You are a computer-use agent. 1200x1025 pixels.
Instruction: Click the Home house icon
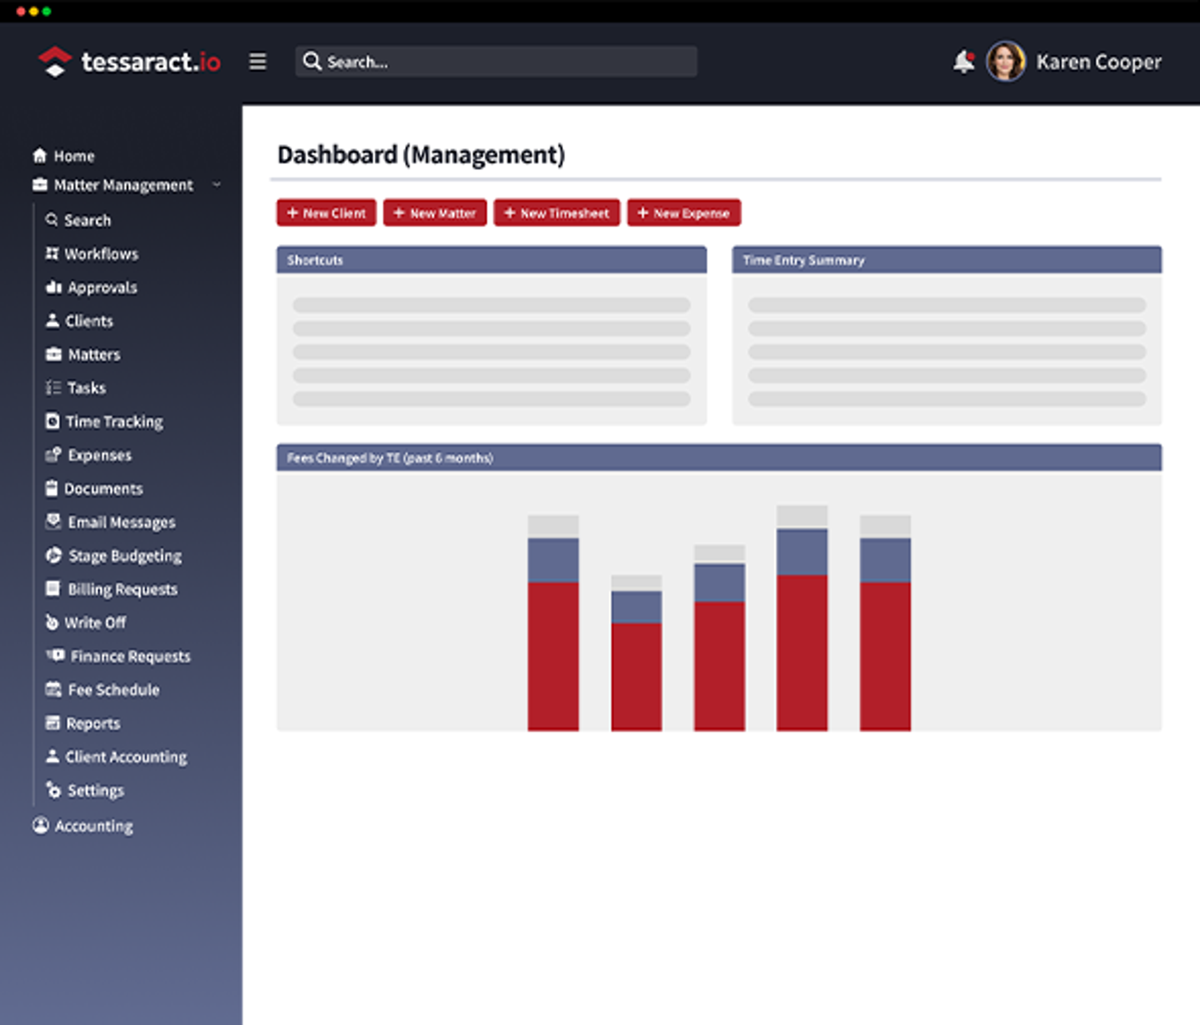coord(40,155)
